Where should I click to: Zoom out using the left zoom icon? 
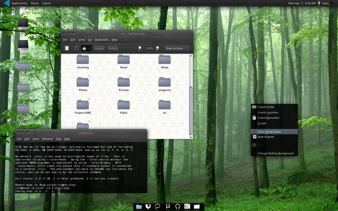click(x=140, y=48)
